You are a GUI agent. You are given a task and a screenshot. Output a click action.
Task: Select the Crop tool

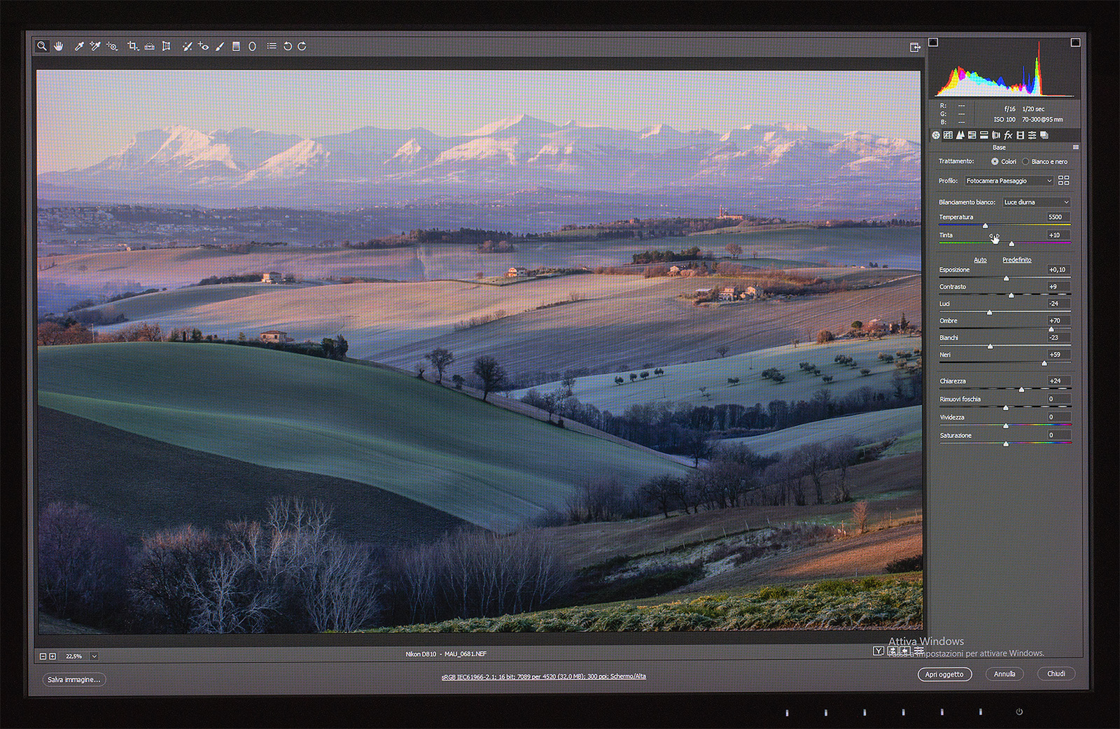pos(132,46)
